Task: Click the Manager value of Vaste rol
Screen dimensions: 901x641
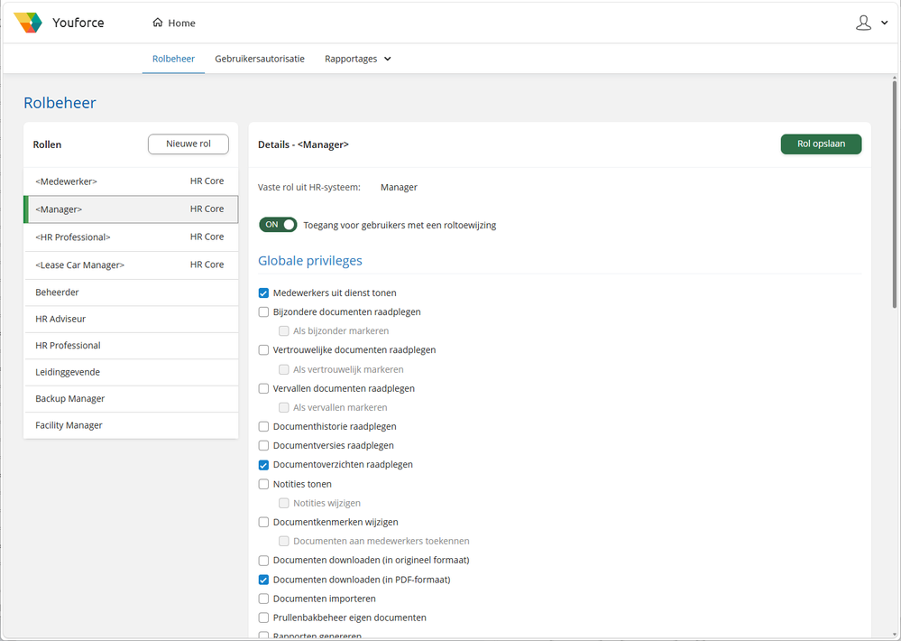Action: [x=399, y=187]
